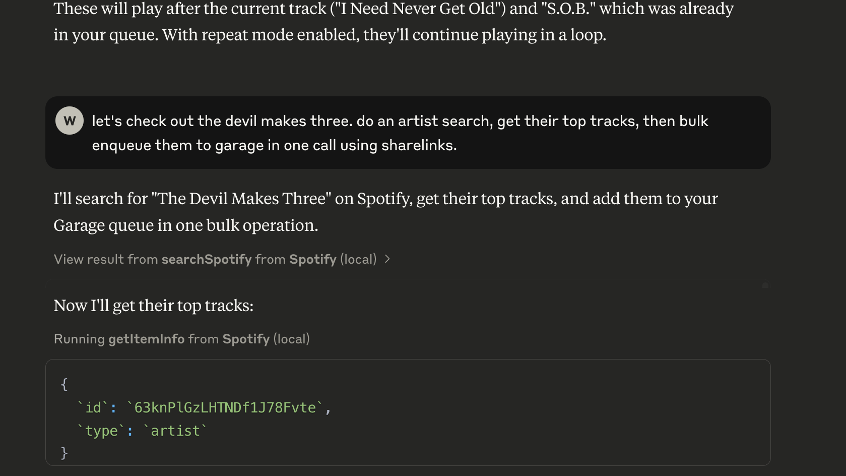Click the W user avatar icon
This screenshot has width=846, height=476.
coord(70,121)
